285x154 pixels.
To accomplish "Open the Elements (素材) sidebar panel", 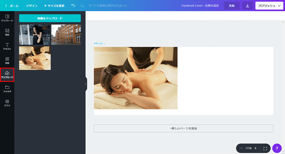I will [7, 32].
